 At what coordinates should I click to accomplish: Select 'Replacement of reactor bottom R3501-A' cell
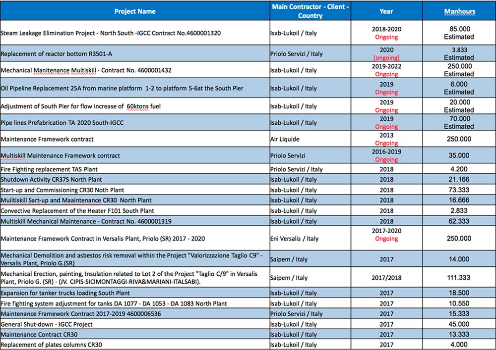135,53
